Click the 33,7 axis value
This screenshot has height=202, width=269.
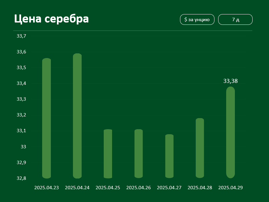pos(21,36)
